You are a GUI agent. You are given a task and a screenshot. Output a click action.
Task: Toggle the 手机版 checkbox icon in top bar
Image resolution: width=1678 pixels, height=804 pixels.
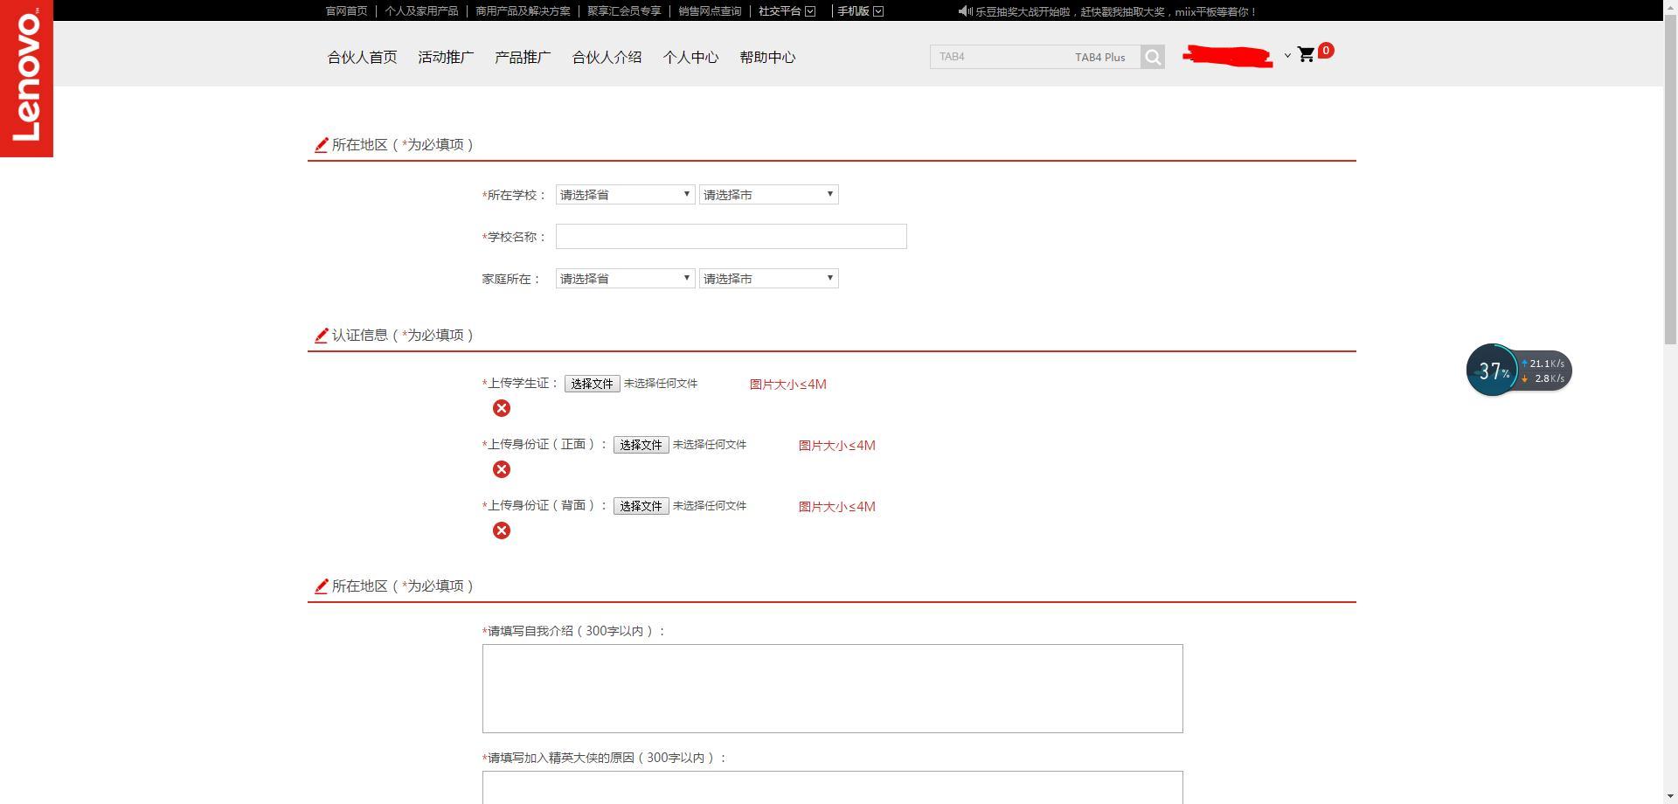(877, 10)
